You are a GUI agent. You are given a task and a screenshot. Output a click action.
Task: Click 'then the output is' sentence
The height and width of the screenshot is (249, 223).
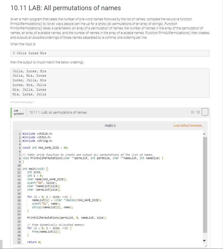pos(47,62)
